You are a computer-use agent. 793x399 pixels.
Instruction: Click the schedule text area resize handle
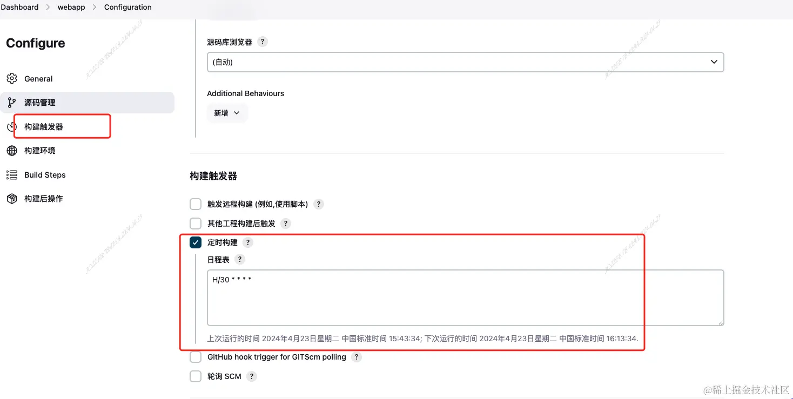click(x=720, y=322)
